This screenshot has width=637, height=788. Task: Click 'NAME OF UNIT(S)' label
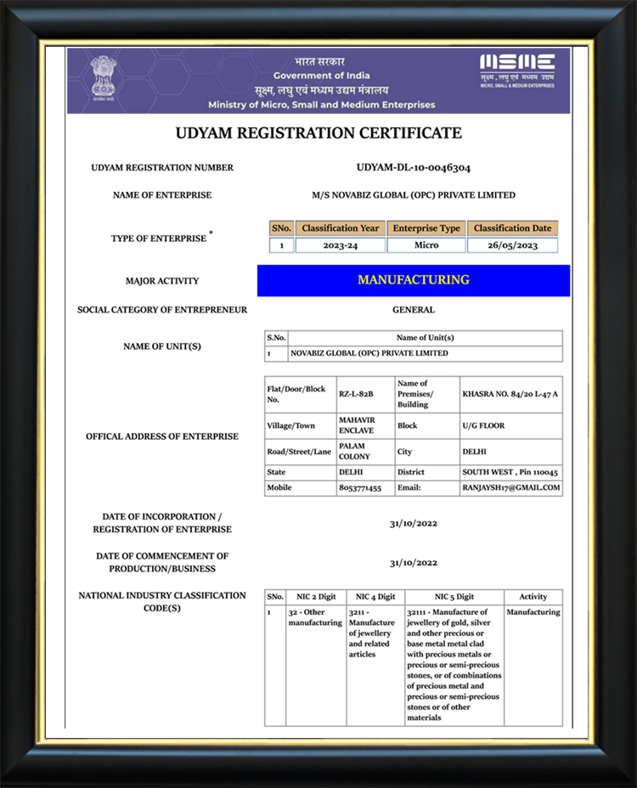162,346
